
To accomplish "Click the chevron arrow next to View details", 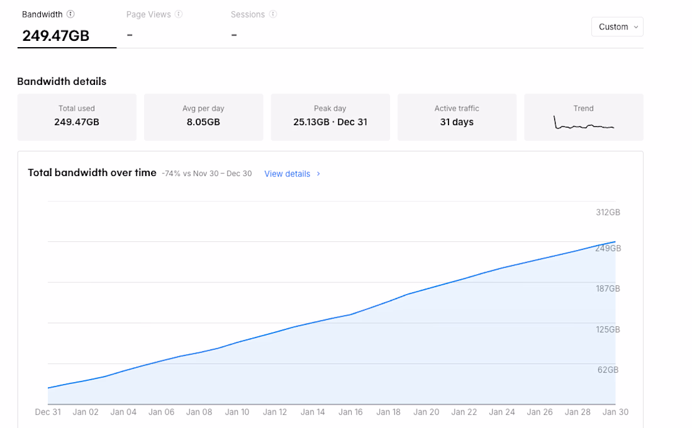I will click(x=318, y=173).
